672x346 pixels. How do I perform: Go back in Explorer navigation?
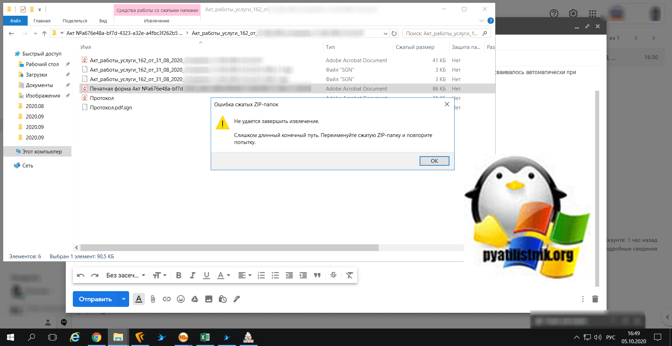12,34
